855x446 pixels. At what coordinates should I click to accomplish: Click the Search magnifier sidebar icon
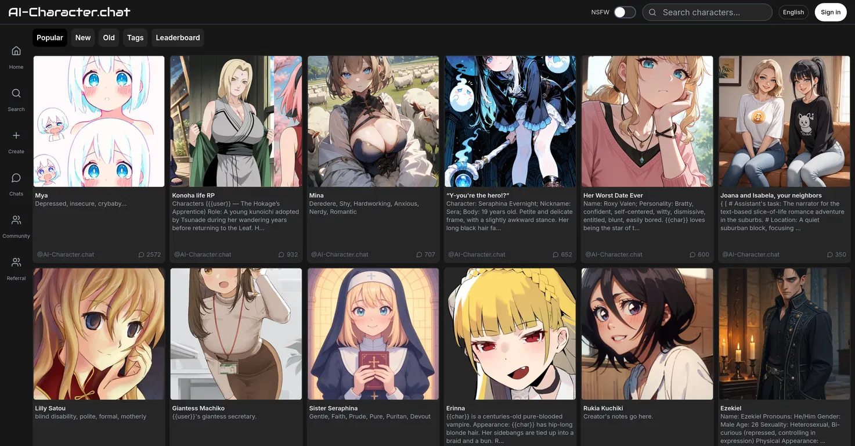point(16,93)
